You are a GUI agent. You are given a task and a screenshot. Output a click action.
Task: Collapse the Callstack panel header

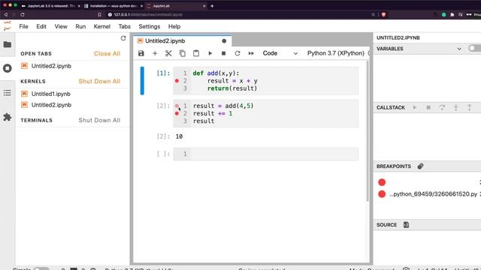click(391, 107)
